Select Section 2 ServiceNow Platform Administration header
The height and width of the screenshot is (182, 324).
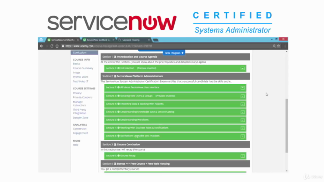175,76
